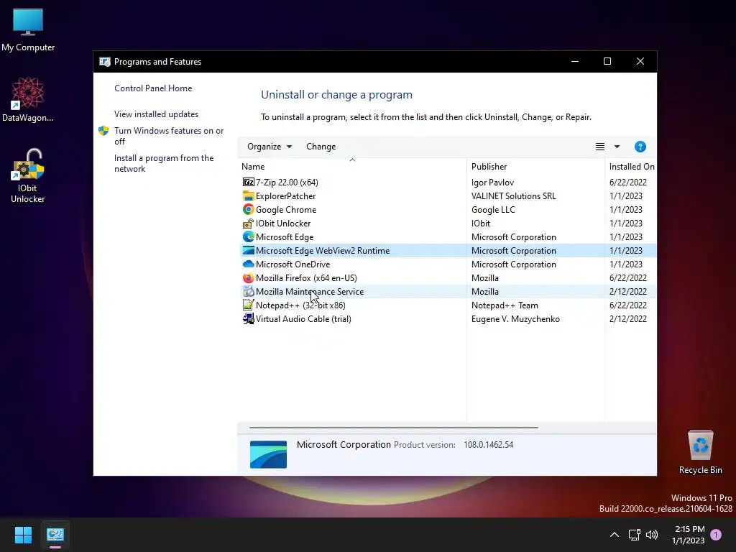The image size is (736, 552).
Task: Select Mozilla Maintenance Service name
Action: 310,292
